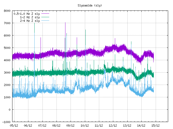Select the 15/12 date on x-axis
The image size is (173, 129).
click(x=155, y=126)
